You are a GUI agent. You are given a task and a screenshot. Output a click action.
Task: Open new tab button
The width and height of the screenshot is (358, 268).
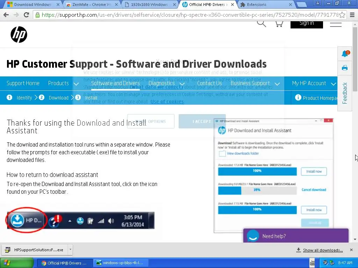(x=301, y=5)
